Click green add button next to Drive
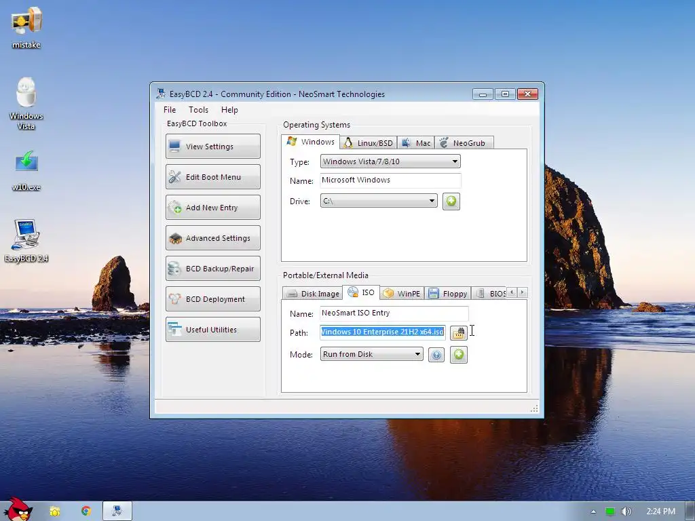 [x=451, y=201]
